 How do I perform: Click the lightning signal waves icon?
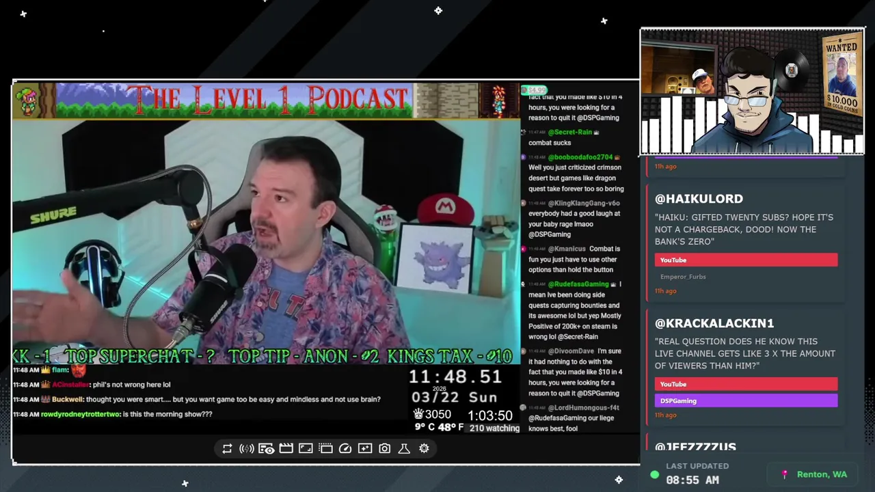pos(247,448)
